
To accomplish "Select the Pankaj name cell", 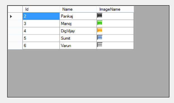I will (78, 16).
